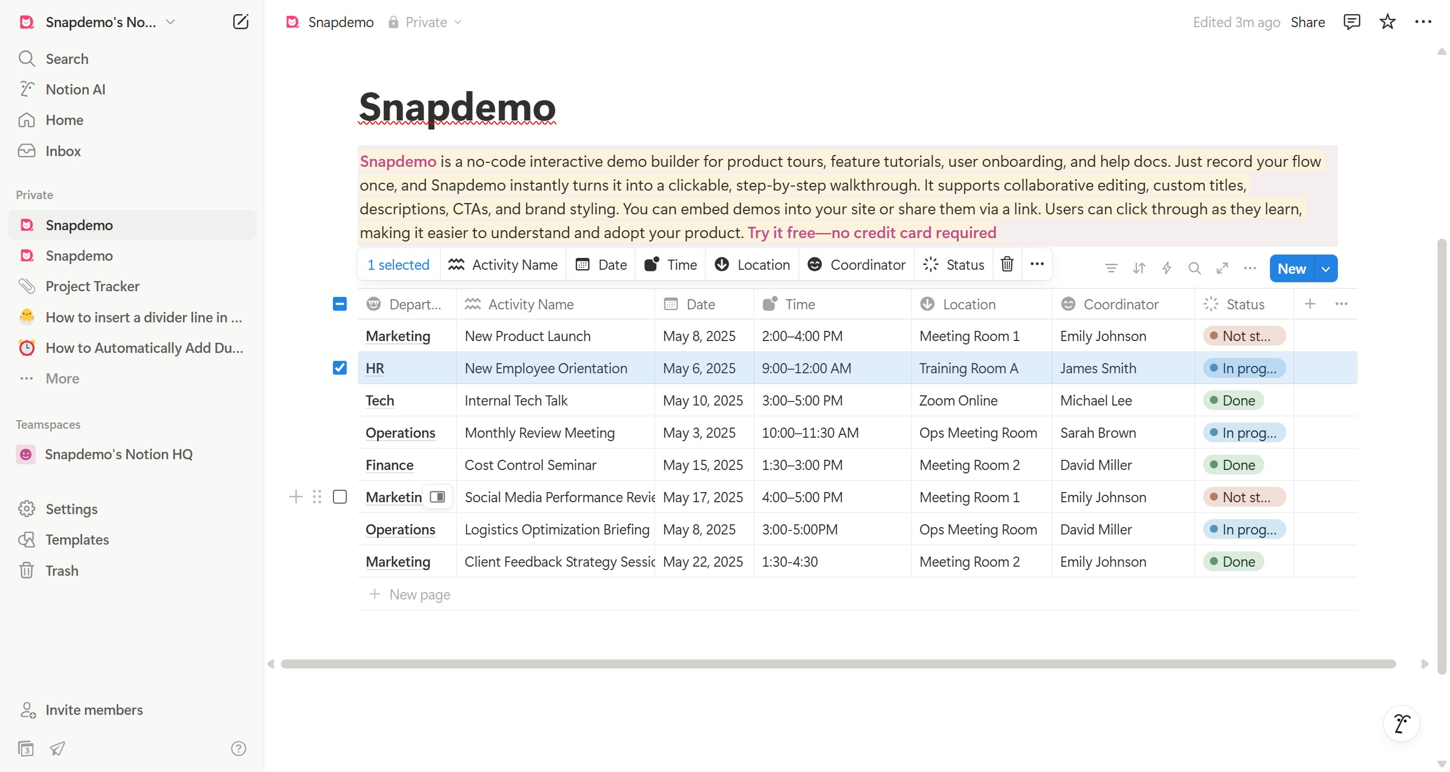Click the database search magnifier icon
The height and width of the screenshot is (772, 1450).
[1194, 268]
